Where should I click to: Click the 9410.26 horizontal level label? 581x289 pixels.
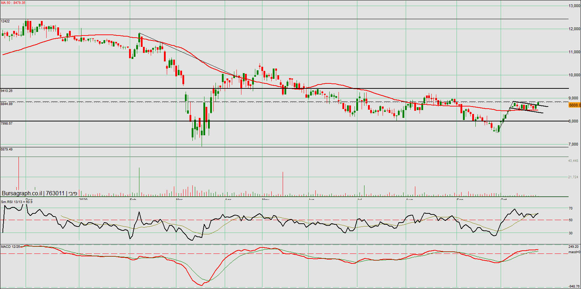[7, 91]
